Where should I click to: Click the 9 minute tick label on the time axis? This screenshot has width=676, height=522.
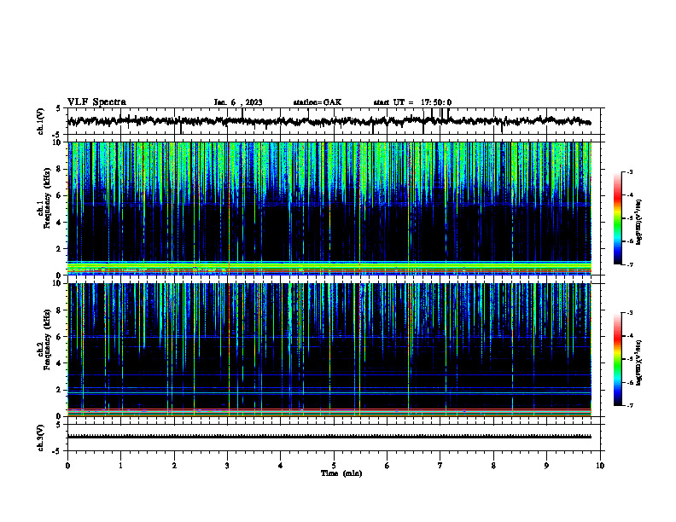pos(546,466)
